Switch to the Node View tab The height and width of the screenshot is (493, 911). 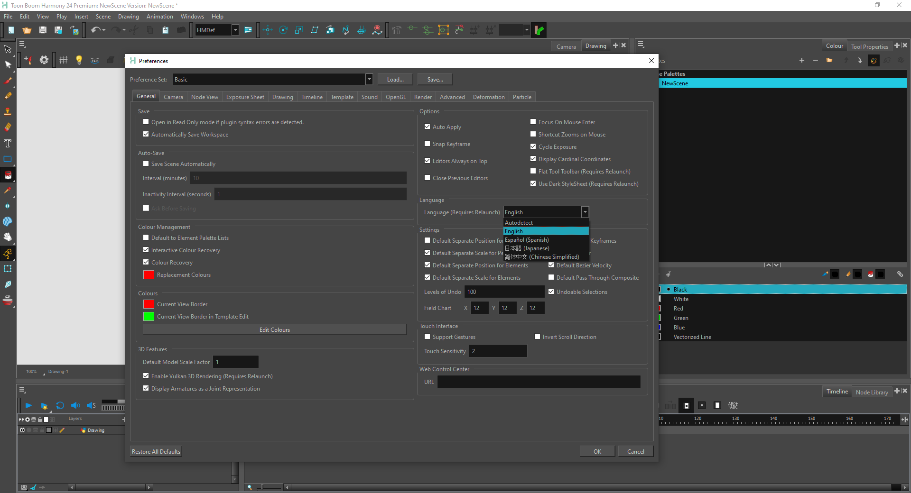(x=205, y=97)
